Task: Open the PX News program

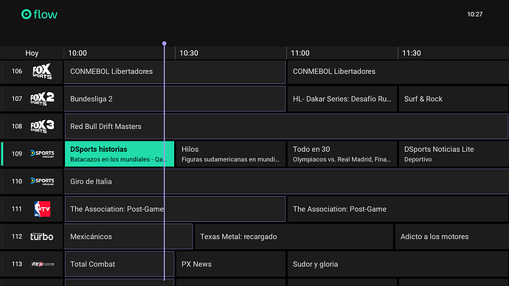Action: tap(231, 265)
